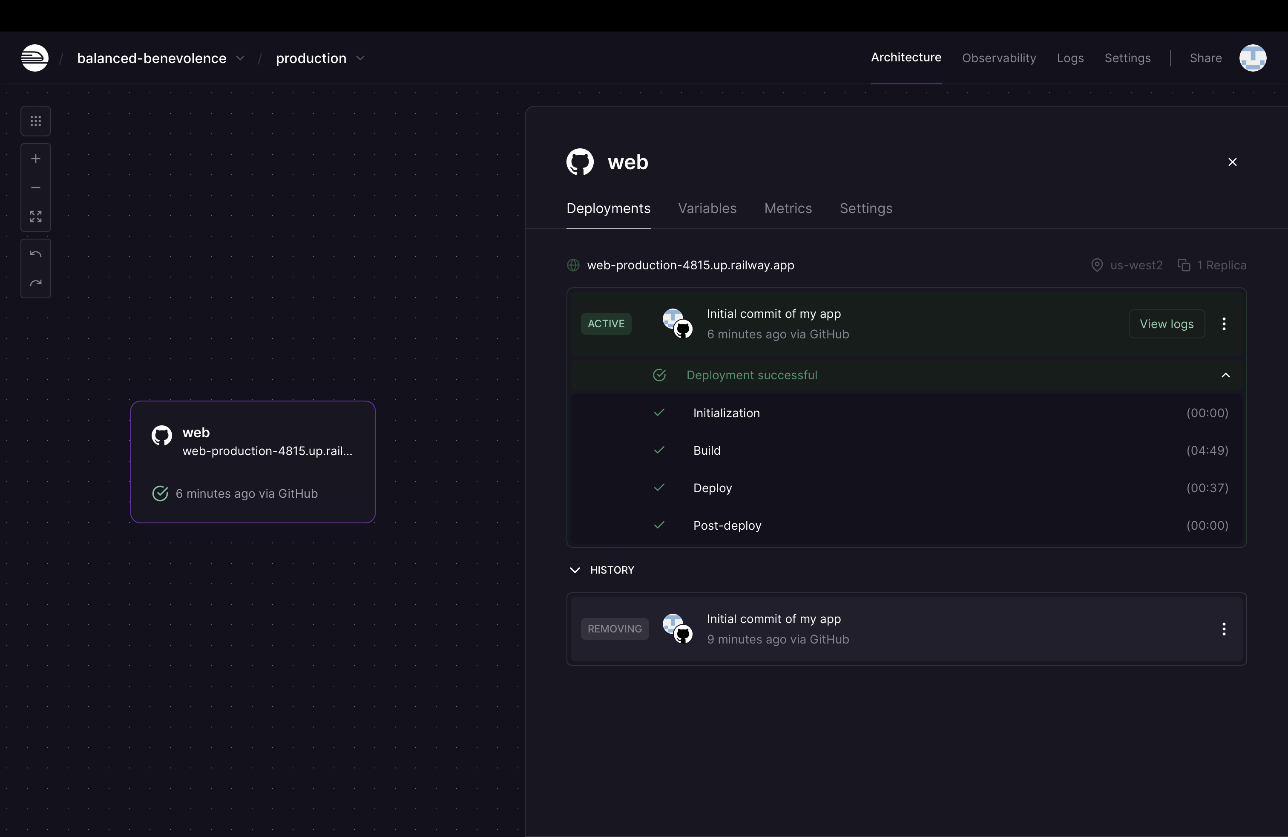Zoom in on the canvas
Screen dimensions: 1288x837
point(36,159)
